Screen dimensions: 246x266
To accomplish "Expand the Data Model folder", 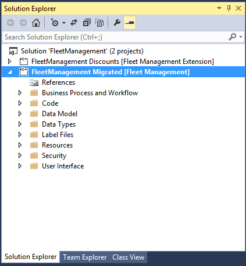I will (20, 114).
